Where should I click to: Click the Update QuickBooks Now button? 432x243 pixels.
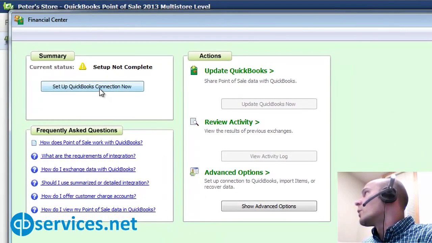pyautogui.click(x=269, y=104)
